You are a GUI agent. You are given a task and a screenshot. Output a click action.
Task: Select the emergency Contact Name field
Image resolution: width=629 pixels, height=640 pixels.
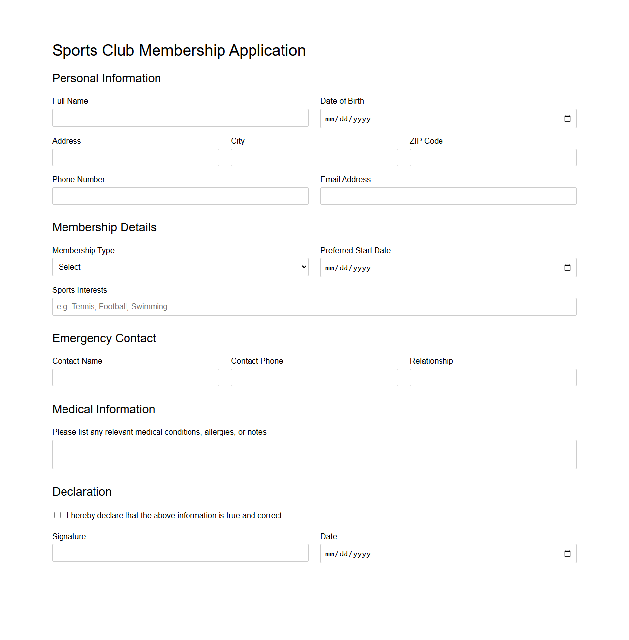point(135,377)
